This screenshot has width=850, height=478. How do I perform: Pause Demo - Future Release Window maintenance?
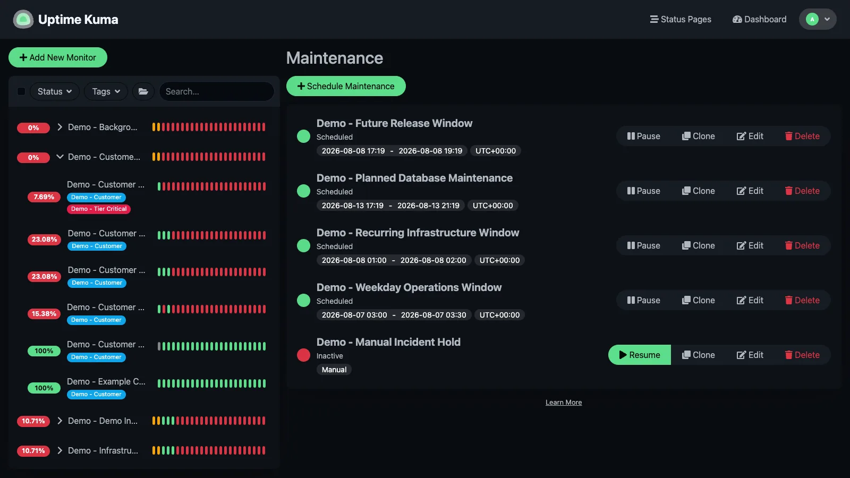(x=643, y=136)
